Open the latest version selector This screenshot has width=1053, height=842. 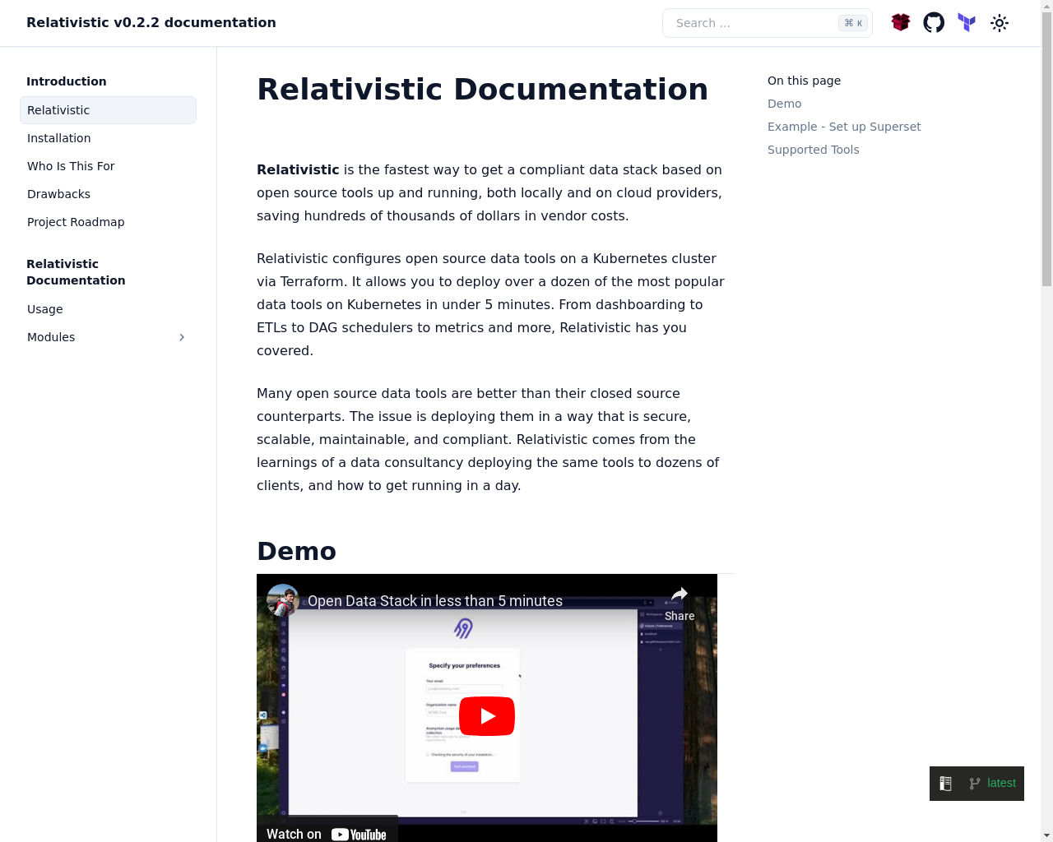[x=992, y=784]
